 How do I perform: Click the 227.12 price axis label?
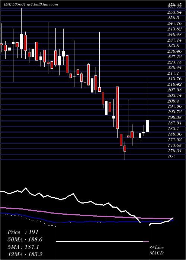pyautogui.click(x=174, y=56)
